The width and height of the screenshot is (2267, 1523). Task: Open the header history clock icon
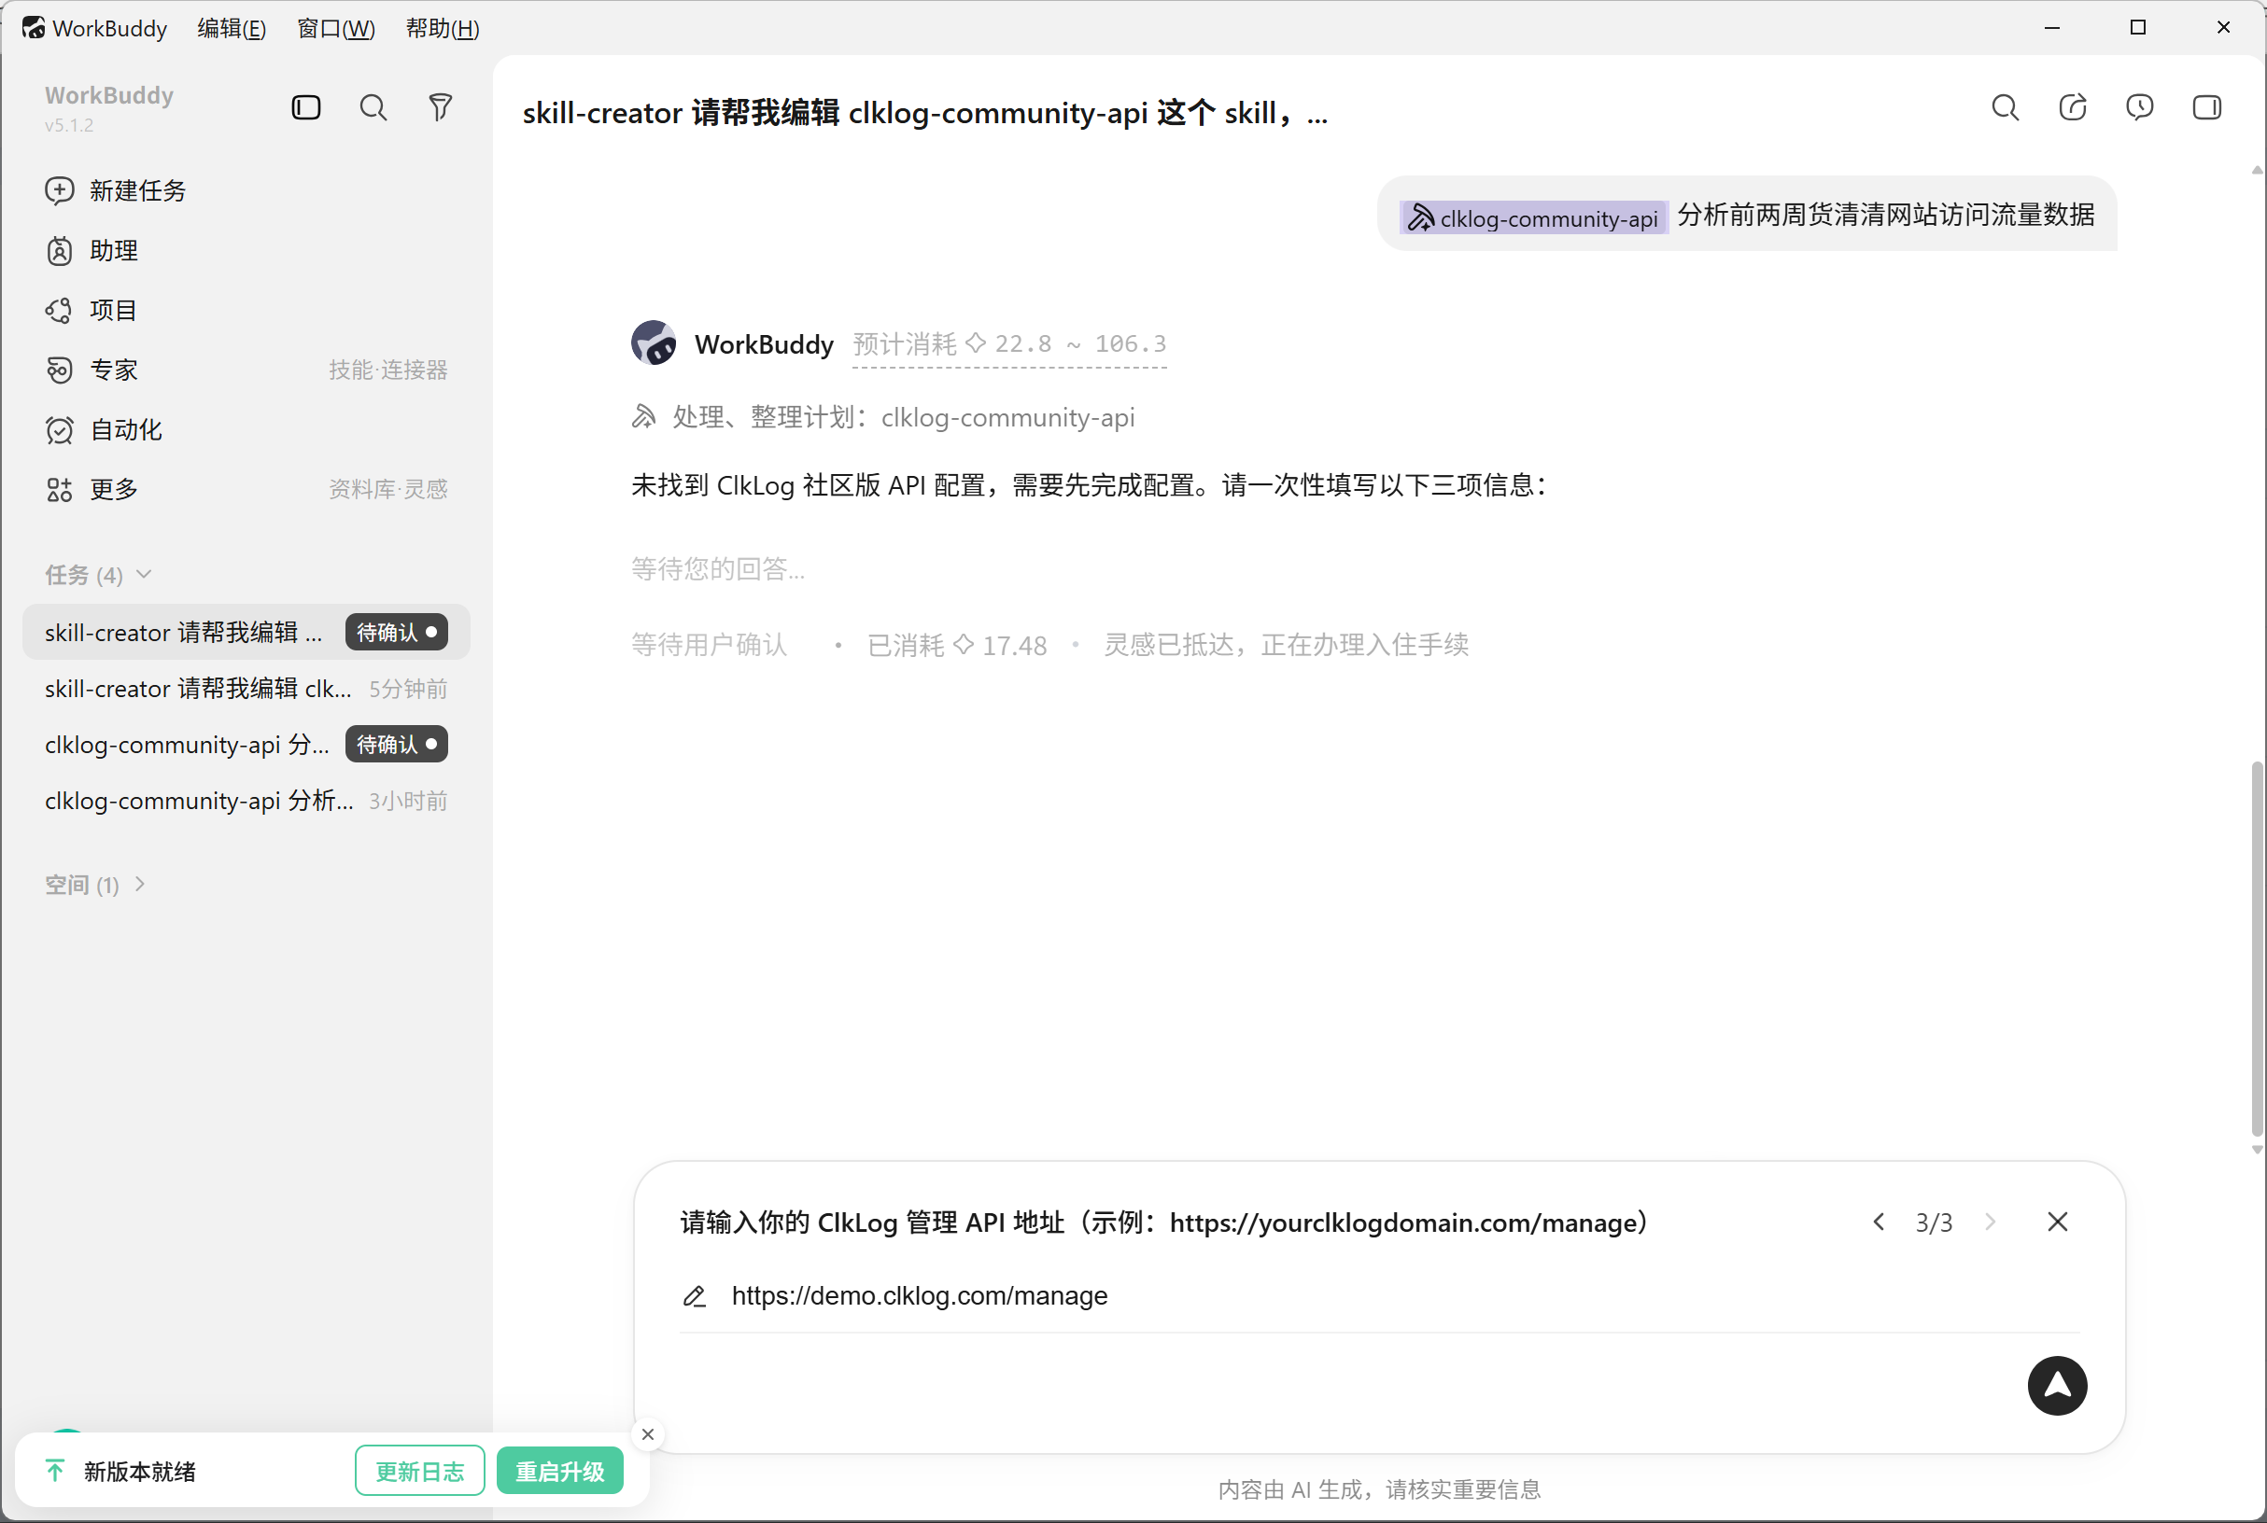(x=2140, y=106)
